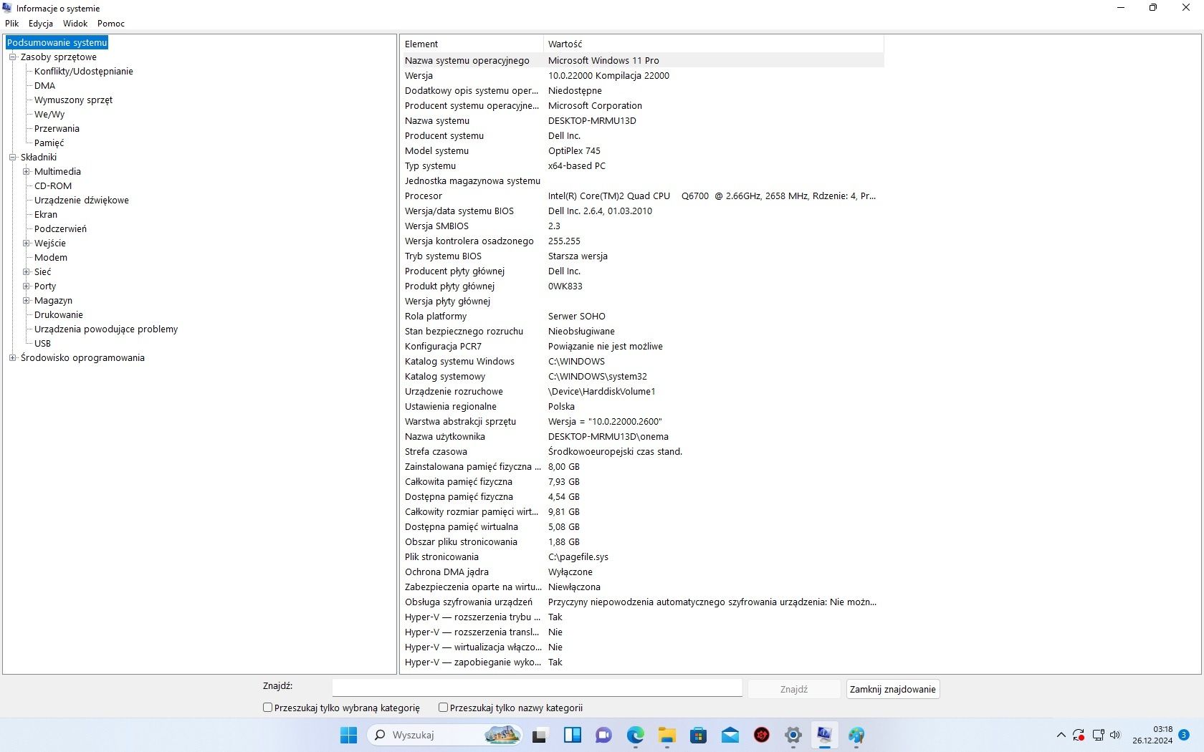Viewport: 1204px width, 752px height.
Task: Select Wersja/data systemu BIOS row
Action: point(642,211)
